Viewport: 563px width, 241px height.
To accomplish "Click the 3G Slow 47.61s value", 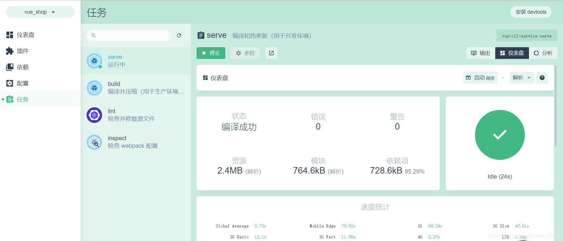I will 522,226.
